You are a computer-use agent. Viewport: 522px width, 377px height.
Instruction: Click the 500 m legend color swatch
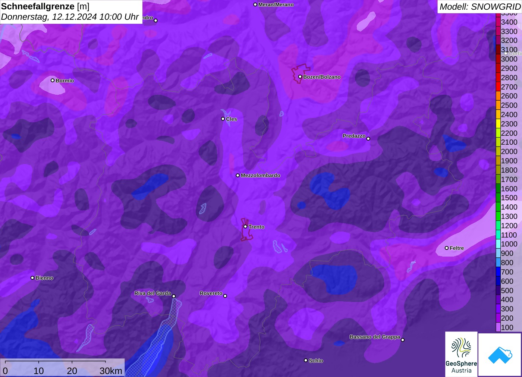498,290
